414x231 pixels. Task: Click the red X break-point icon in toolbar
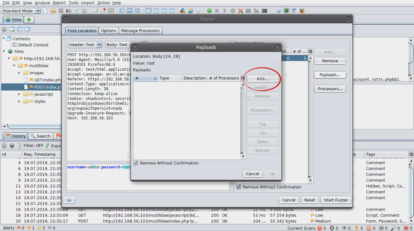[241, 11]
